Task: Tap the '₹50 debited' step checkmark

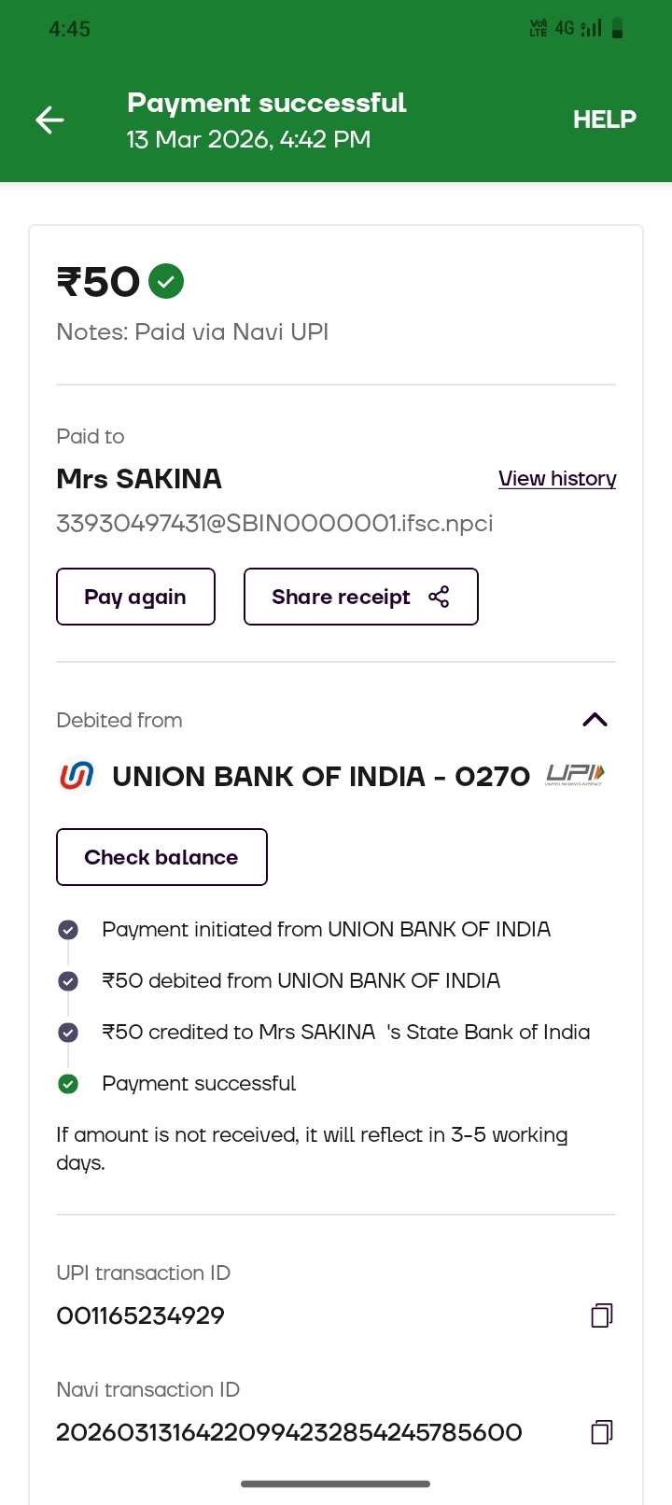Action: tap(68, 981)
